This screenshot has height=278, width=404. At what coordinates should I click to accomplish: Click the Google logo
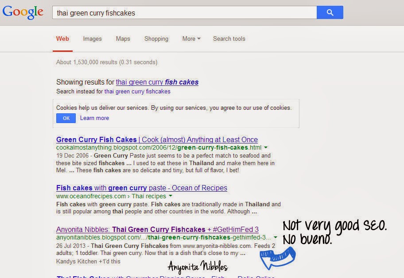[23, 12]
